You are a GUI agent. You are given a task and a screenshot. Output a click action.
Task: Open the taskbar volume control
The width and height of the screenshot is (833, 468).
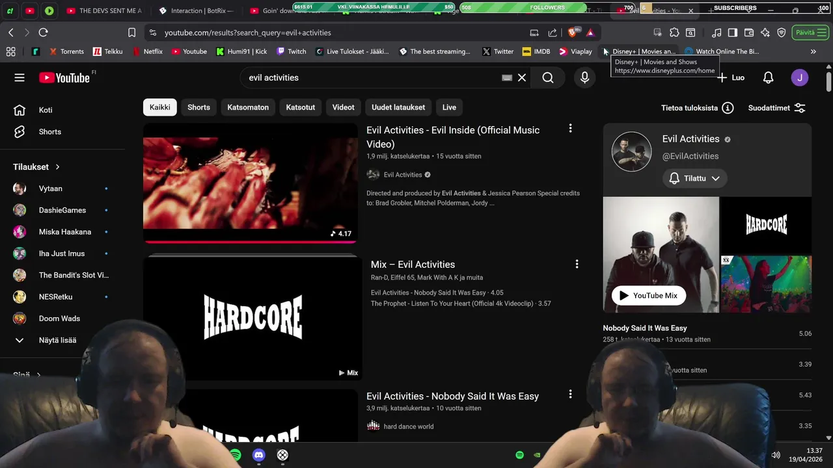point(776,455)
